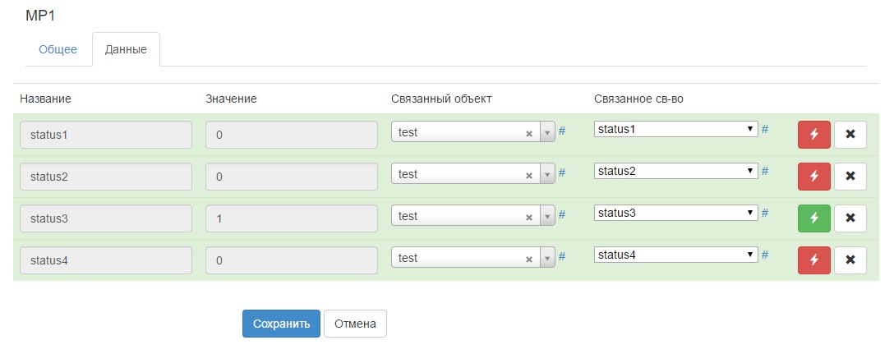Delete the status3 row with X button
Screen dimensions: 894x354
pyautogui.click(x=850, y=218)
